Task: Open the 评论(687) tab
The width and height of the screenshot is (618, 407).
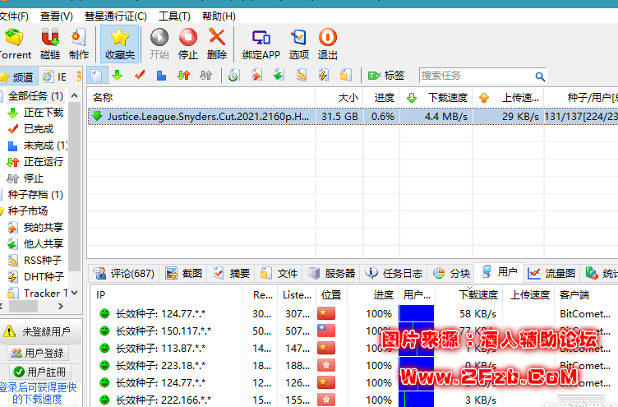Action: click(x=124, y=273)
